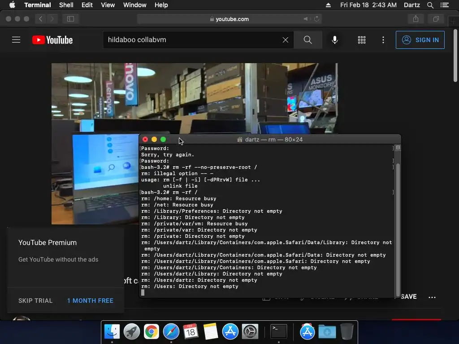Image resolution: width=459 pixels, height=344 pixels.
Task: Open Notes from the Dock
Action: (x=211, y=332)
